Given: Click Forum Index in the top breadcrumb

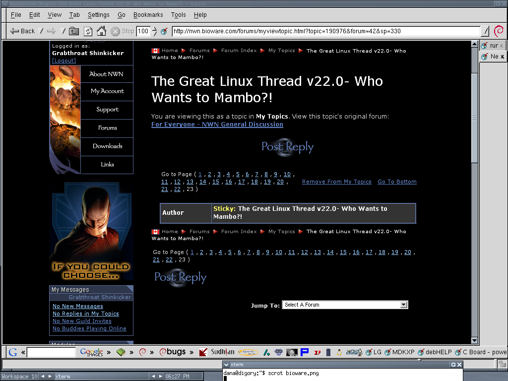Looking at the screenshot, I should (x=239, y=51).
